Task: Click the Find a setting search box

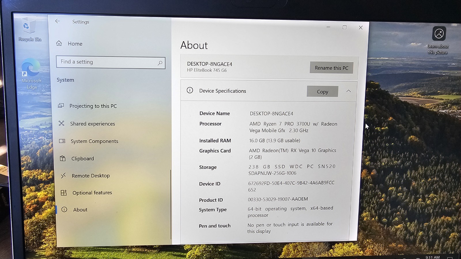Action: [111, 62]
